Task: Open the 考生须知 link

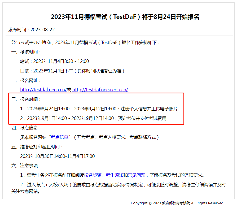Action: point(115,175)
